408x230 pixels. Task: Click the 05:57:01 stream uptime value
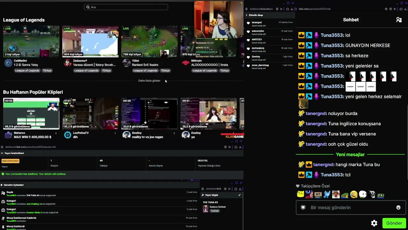coord(203,161)
